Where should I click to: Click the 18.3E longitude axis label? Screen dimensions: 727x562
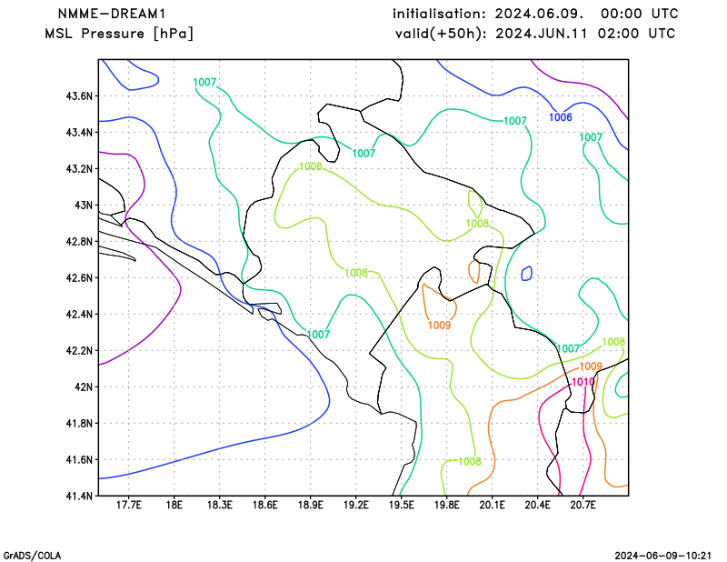(219, 505)
